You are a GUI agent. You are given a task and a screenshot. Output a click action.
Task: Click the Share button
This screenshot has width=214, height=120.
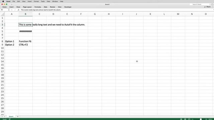[207, 7]
